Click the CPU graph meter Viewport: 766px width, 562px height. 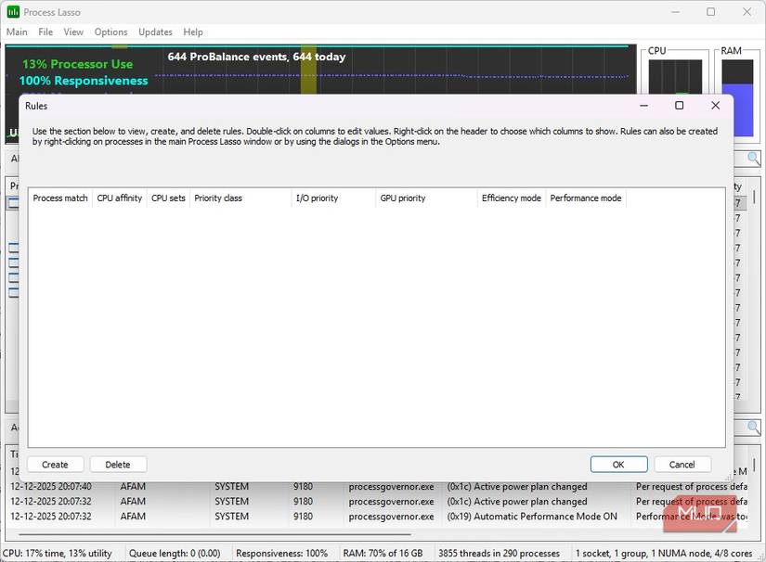pyautogui.click(x=675, y=76)
